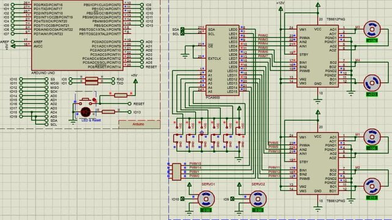Click the IO8 terminal at the PB0 pin
The height and width of the screenshot is (220, 392).
142,5
